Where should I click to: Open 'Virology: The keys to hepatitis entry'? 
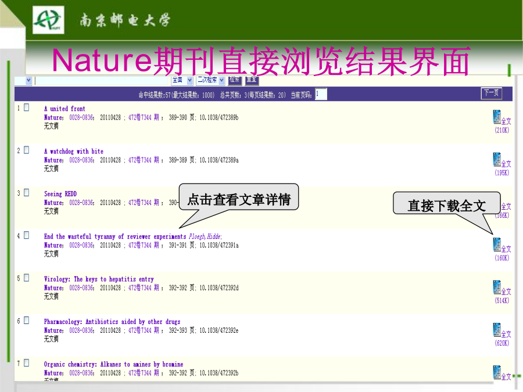pos(99,279)
